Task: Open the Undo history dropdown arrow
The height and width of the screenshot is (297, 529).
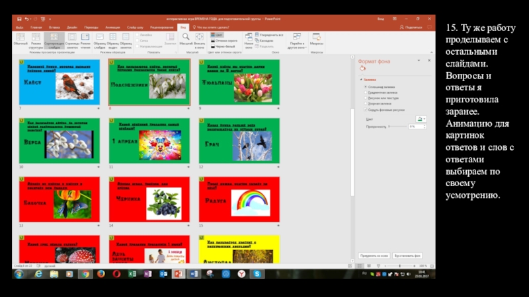Action: 30,19
